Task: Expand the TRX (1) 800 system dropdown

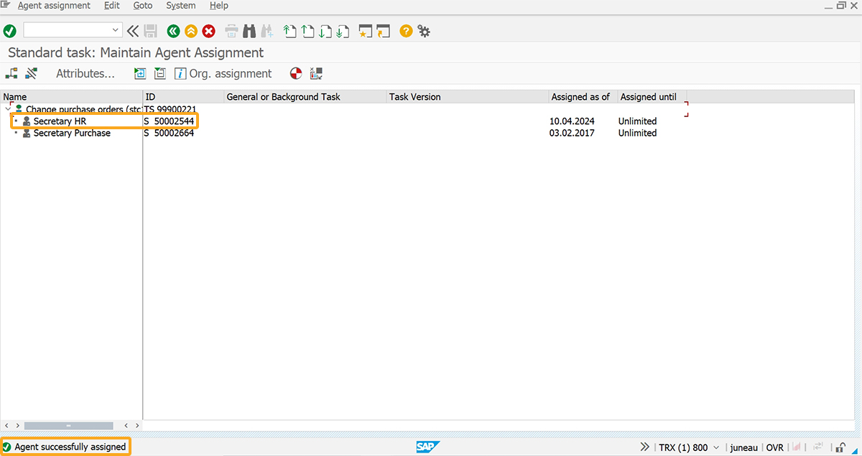Action: [x=715, y=447]
